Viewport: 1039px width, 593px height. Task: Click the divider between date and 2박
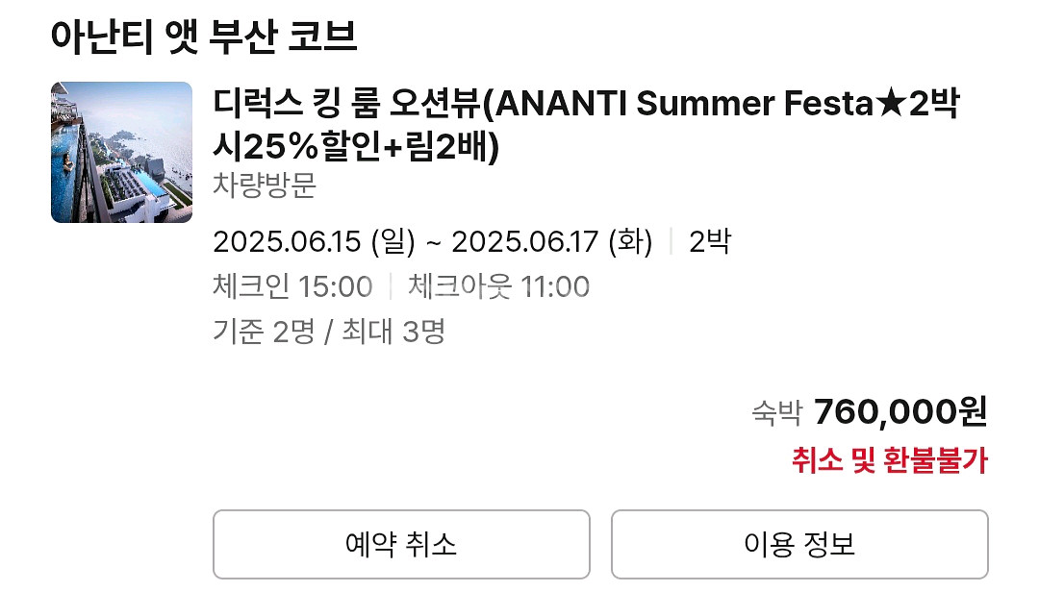[x=672, y=241]
